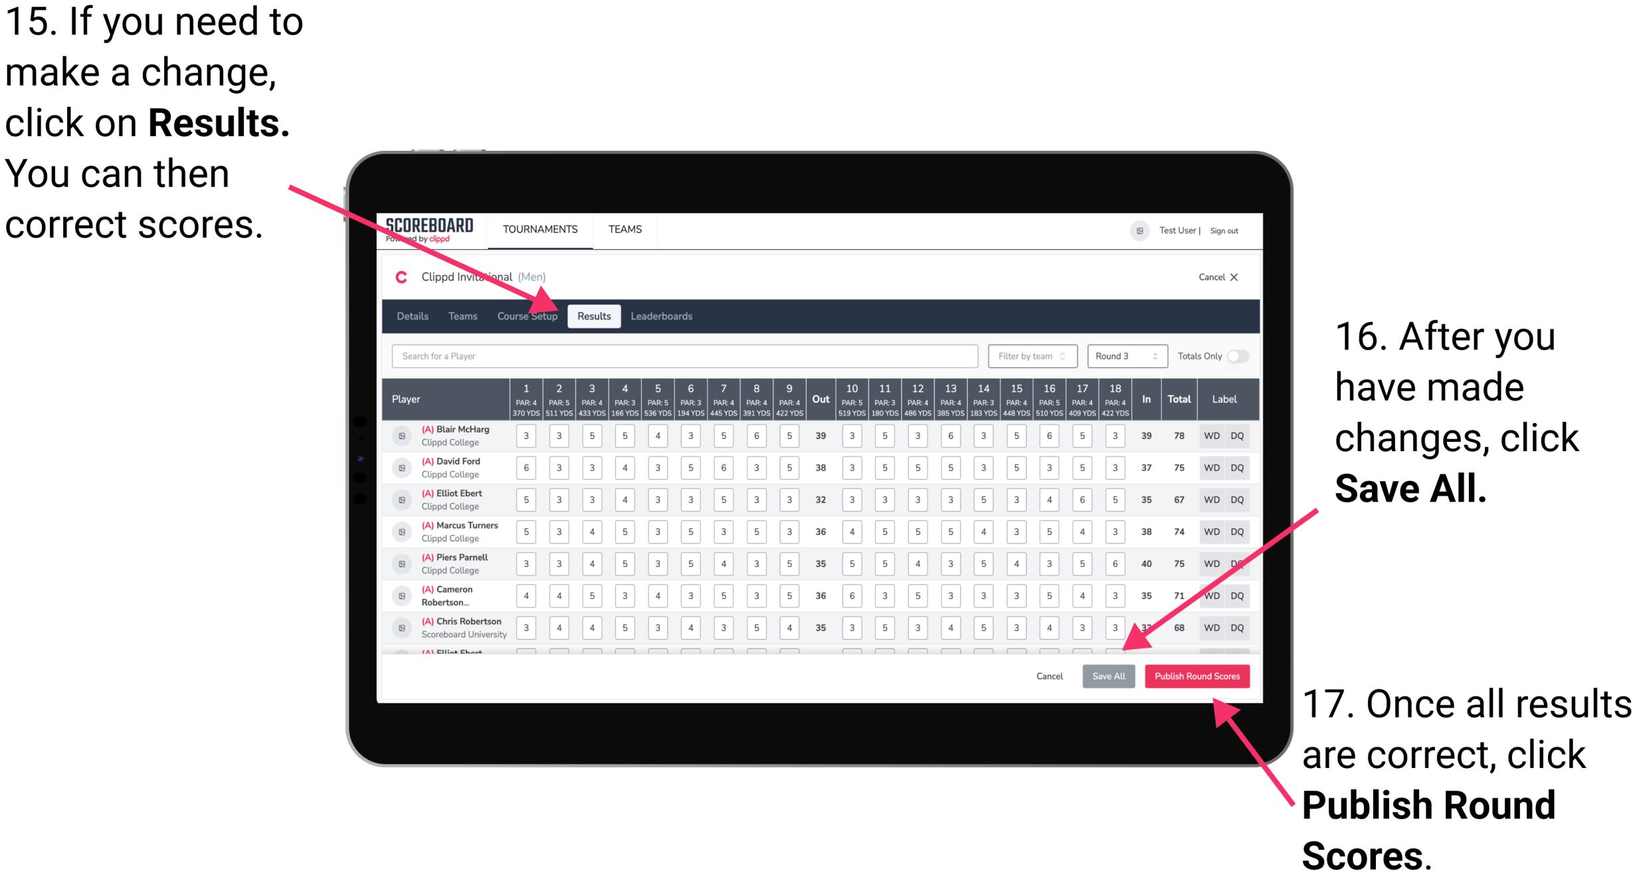Image resolution: width=1637 pixels, height=881 pixels.
Task: Click the DQ label for Cameron Robertson
Action: (1246, 595)
